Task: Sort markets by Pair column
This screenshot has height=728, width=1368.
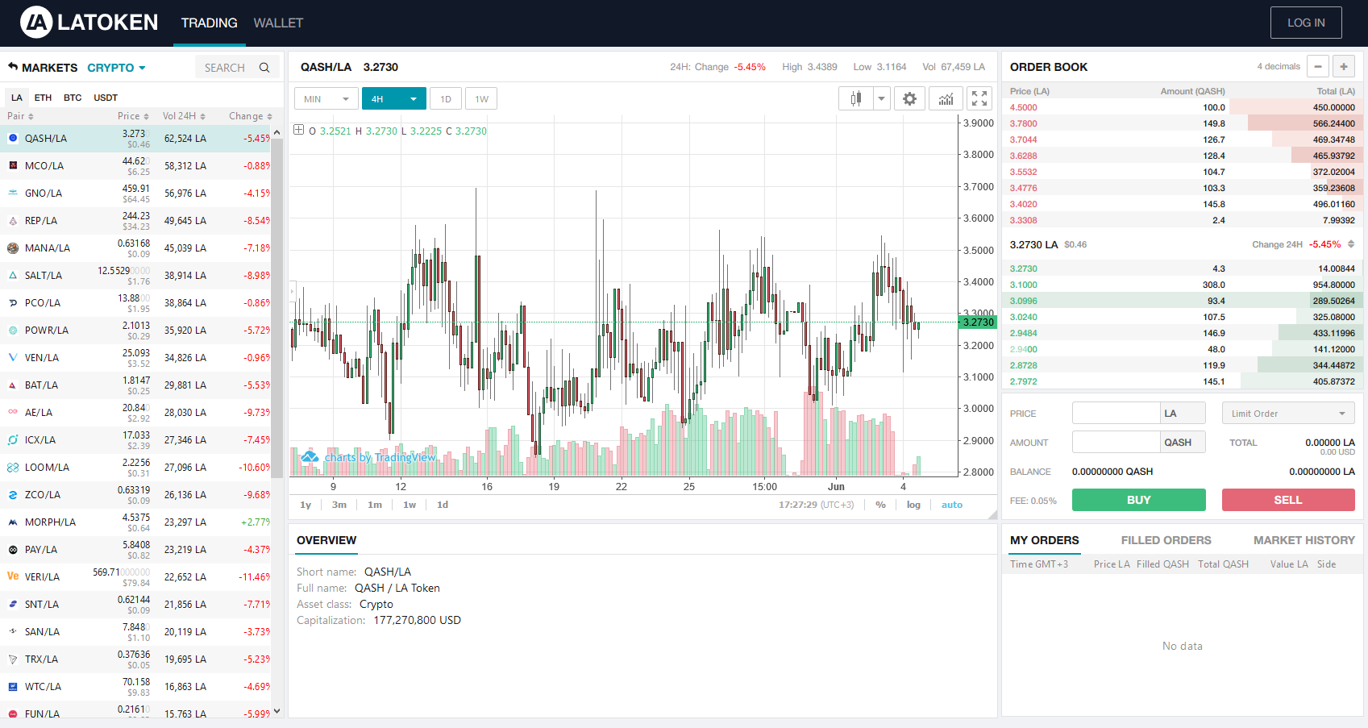Action: click(21, 116)
